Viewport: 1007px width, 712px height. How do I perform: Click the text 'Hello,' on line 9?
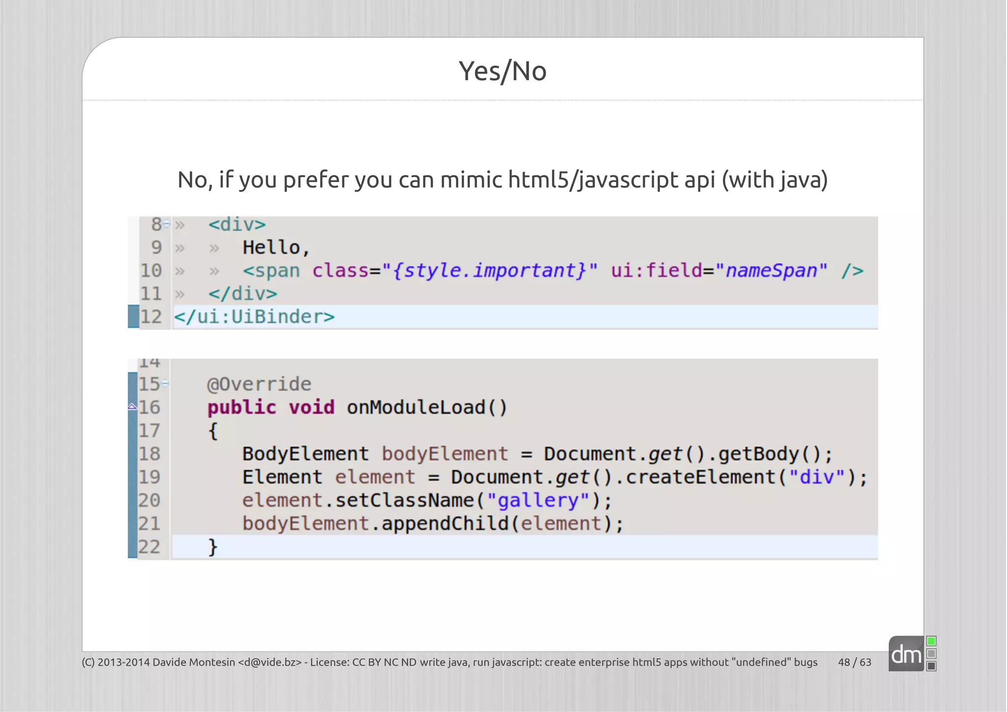point(276,247)
